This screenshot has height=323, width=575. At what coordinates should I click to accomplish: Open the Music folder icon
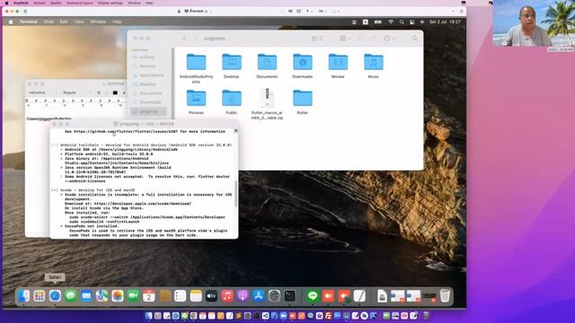click(374, 62)
